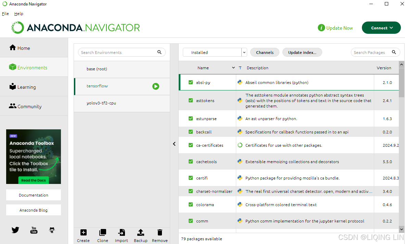
Task: Open the YouTube icon
Action: pos(34,230)
